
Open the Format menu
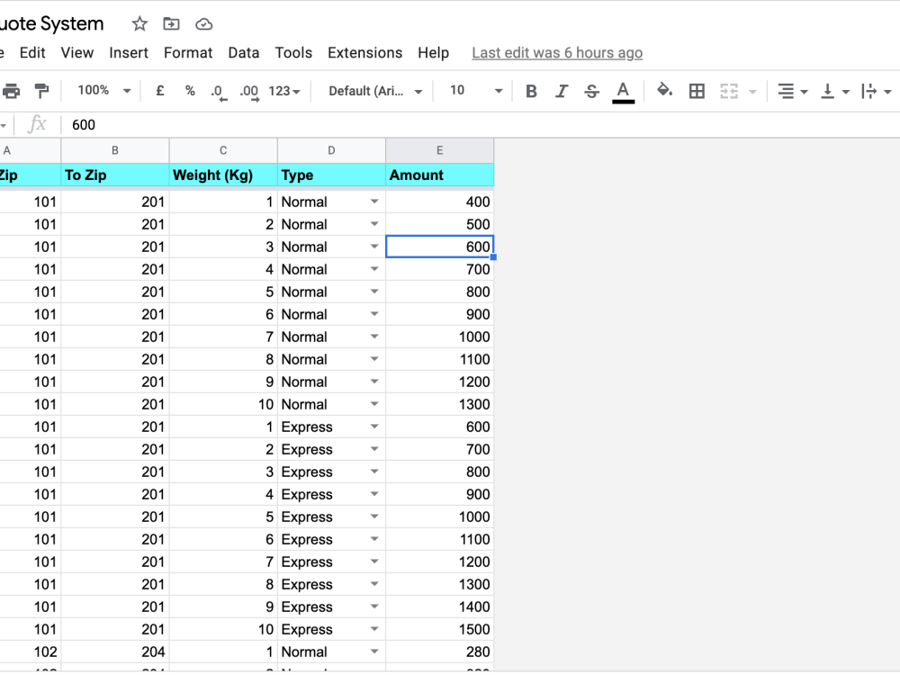(x=188, y=53)
